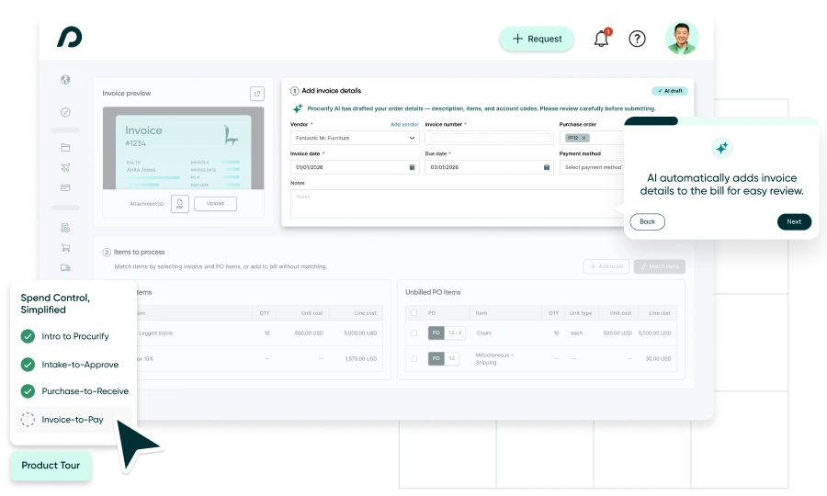Open the Invoice date calendar picker
Image resolution: width=827 pixels, height=496 pixels.
coord(412,167)
